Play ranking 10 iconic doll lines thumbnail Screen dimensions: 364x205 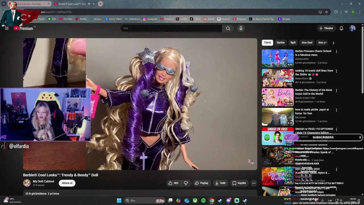(278, 78)
